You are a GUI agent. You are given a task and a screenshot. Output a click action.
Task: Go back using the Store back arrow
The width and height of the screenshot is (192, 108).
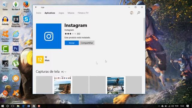coord(36,7)
